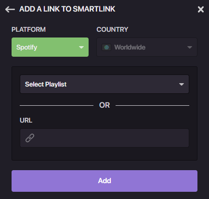Click the chain link icon
The image size is (209, 199).
[30, 138]
